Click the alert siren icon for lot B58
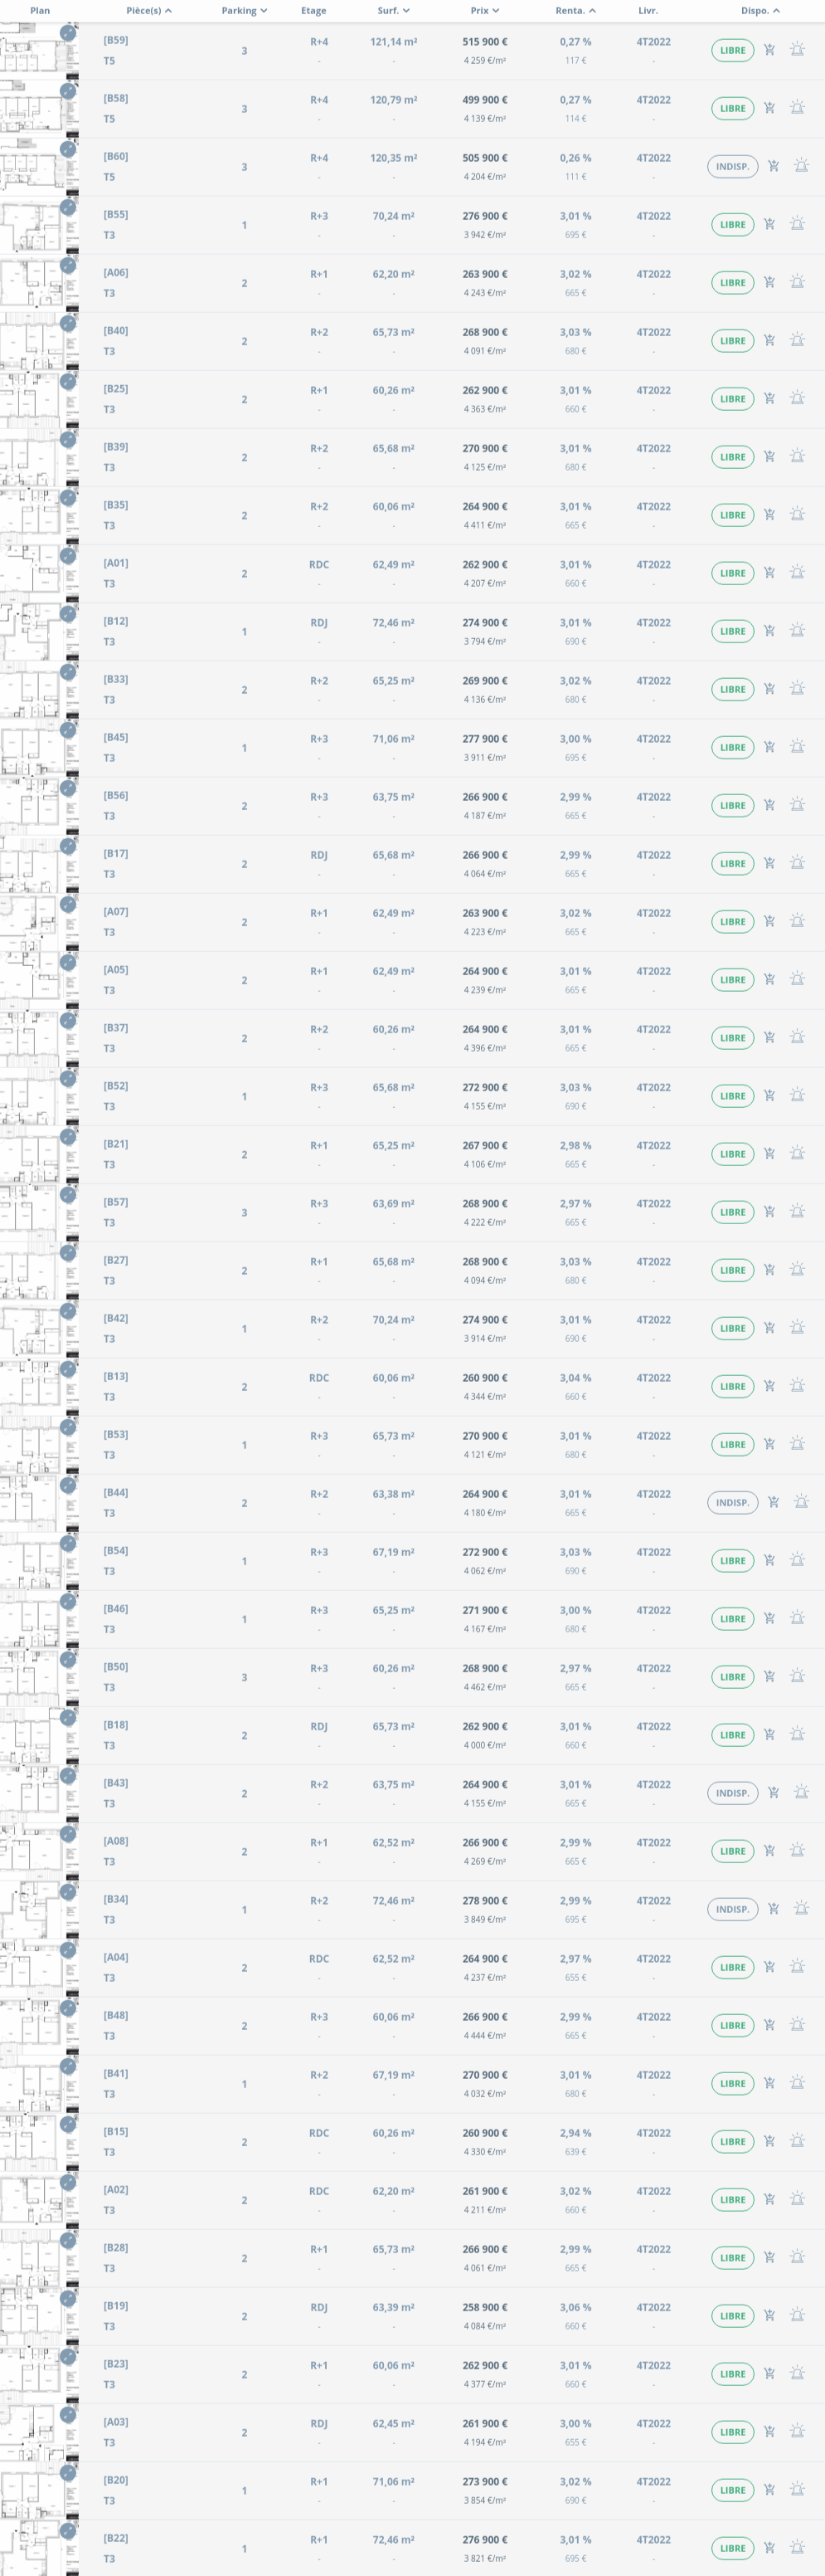This screenshot has height=2576, width=825. tap(797, 107)
